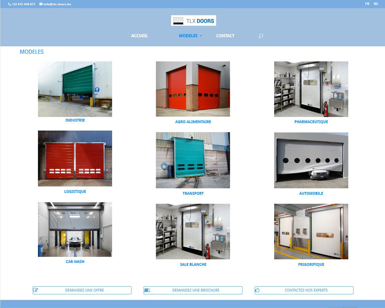Follow the CAR-WASH text link
Image resolution: width=385 pixels, height=308 pixels.
pos(75,262)
